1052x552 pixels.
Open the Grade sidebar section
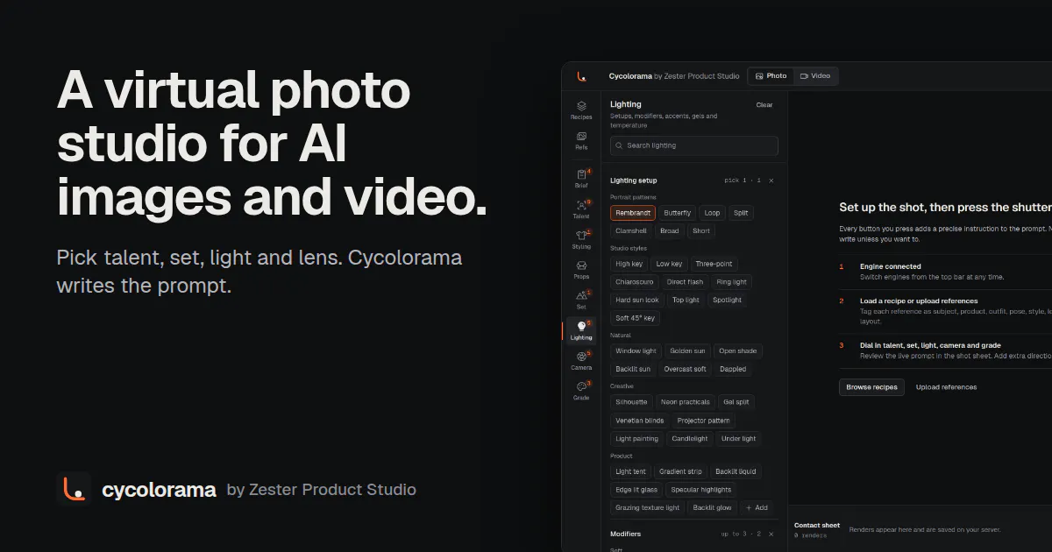581,391
